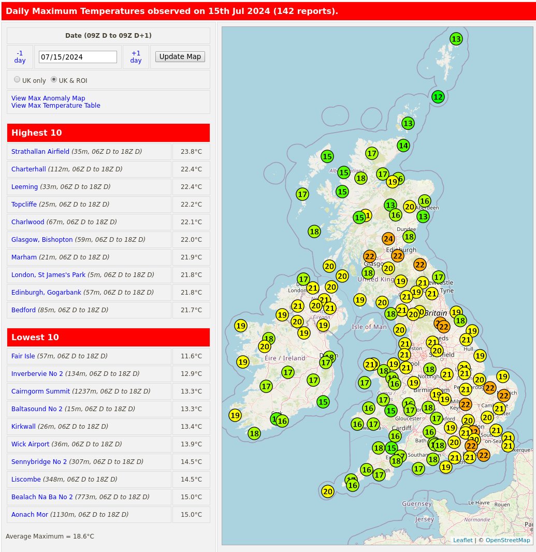Image resolution: width=536 pixels, height=552 pixels.
Task: Focus the date input field 07/15/2024
Action: (x=78, y=57)
